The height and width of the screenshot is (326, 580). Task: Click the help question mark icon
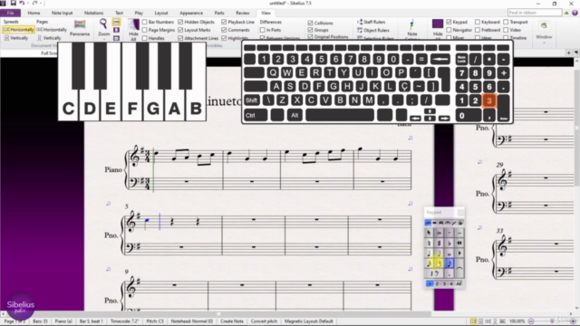tap(575, 13)
